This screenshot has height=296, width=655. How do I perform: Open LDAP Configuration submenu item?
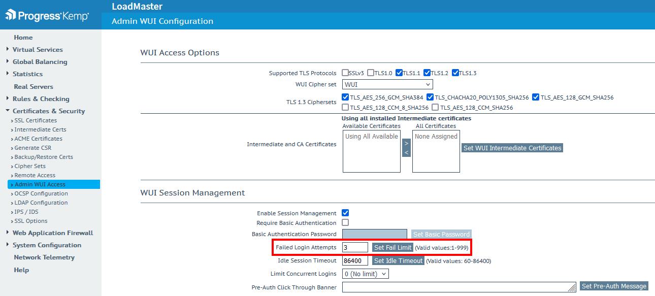pos(41,203)
